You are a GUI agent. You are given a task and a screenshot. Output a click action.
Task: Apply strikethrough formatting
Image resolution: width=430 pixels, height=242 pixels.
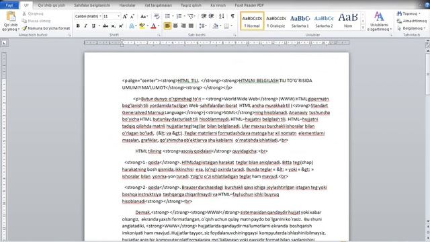[x=105, y=26]
